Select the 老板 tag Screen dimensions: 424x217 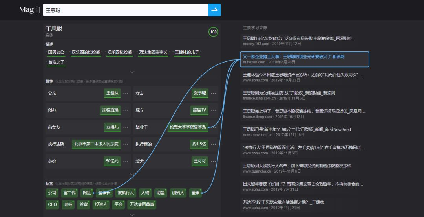point(68,204)
